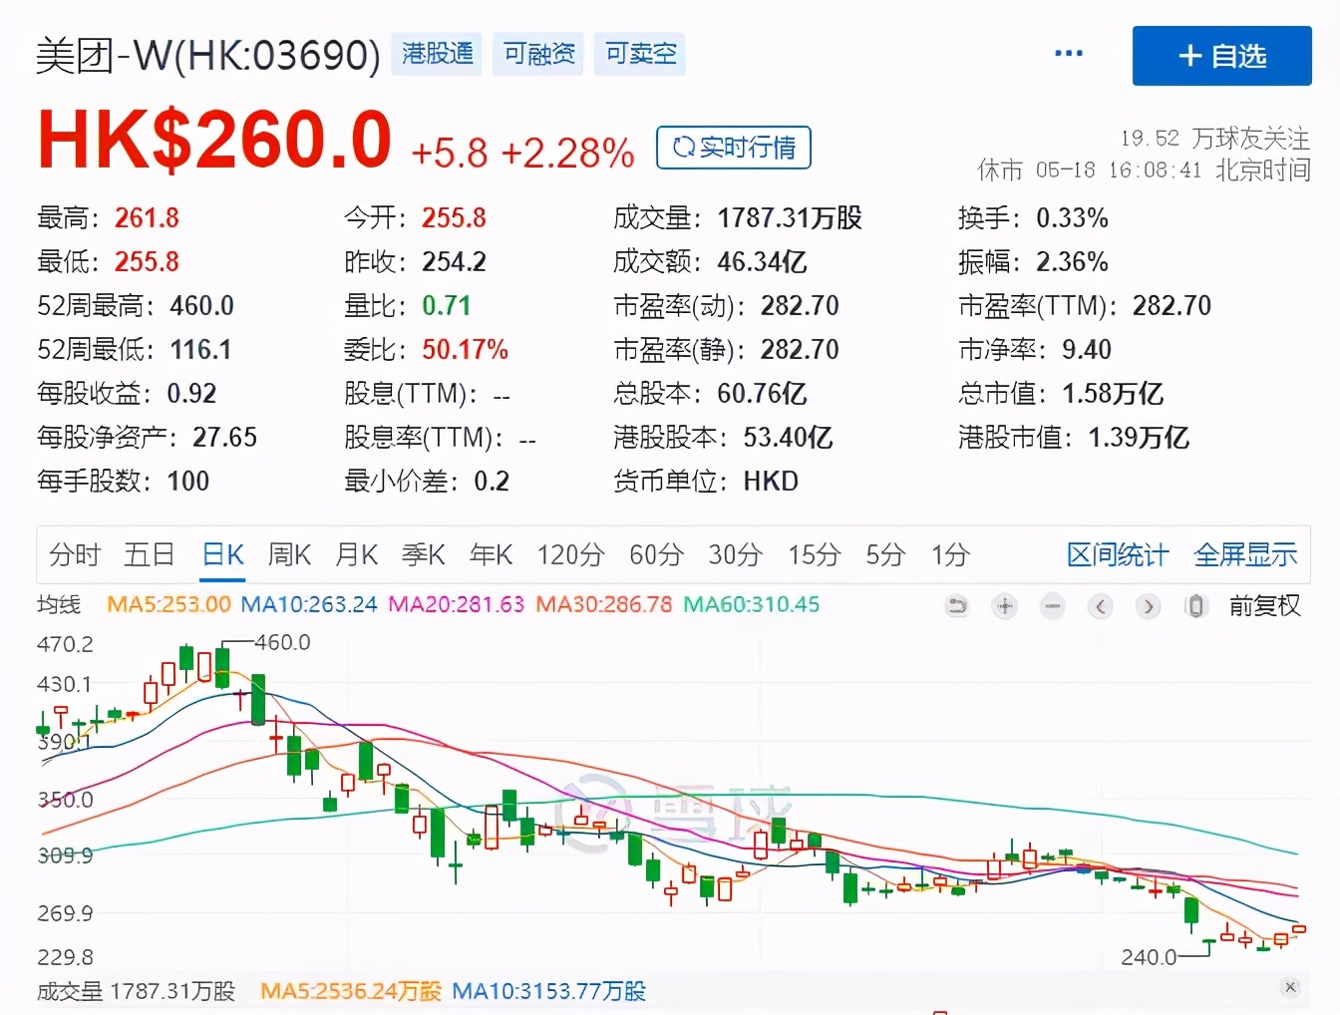Image resolution: width=1340 pixels, height=1015 pixels.
Task: Open the 全屏显示 fullscreen link
Action: click(x=1246, y=554)
